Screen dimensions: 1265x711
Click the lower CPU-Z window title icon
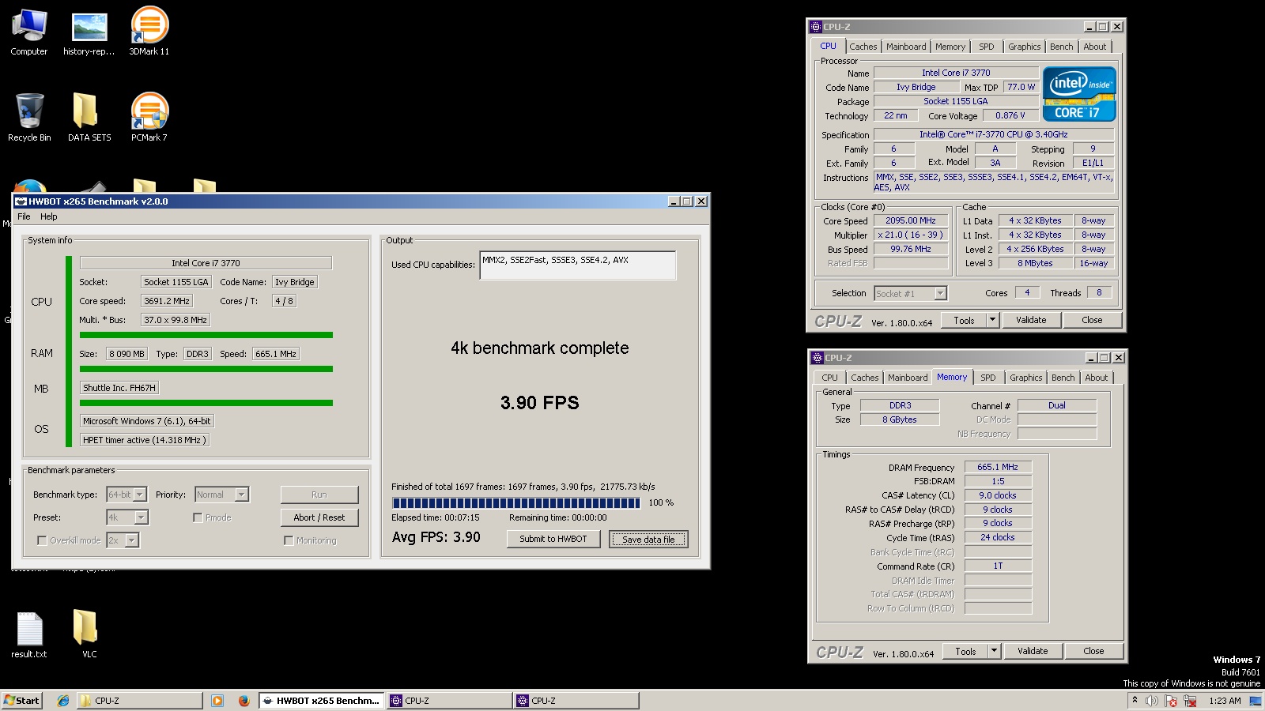coord(818,358)
